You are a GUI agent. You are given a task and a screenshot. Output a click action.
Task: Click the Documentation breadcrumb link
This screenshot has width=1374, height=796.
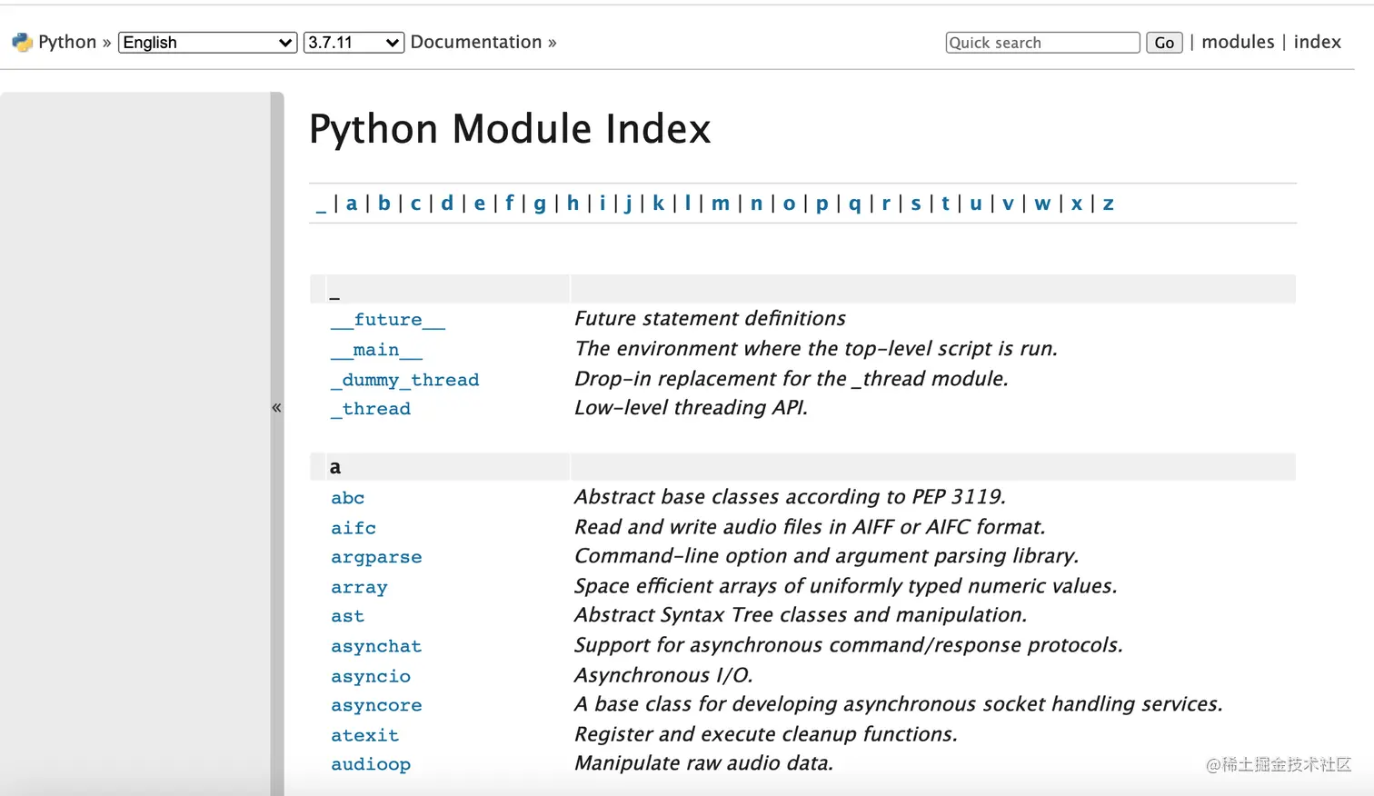[x=475, y=42]
